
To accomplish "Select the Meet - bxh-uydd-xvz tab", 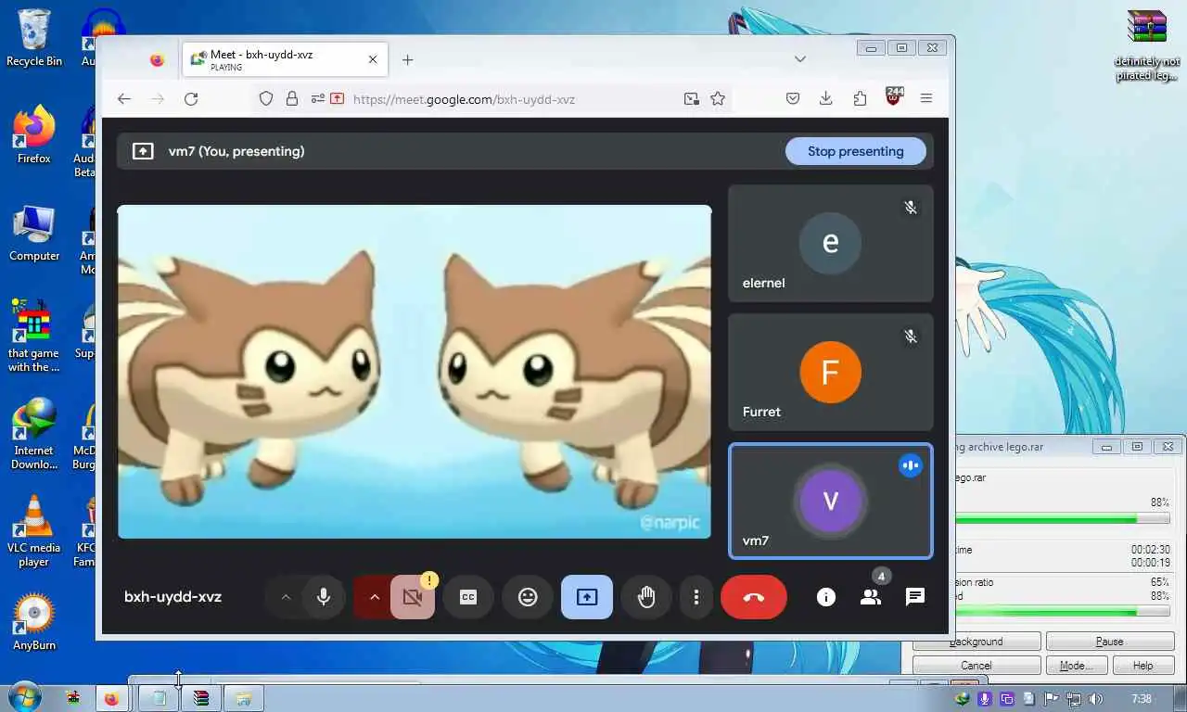I will click(285, 60).
